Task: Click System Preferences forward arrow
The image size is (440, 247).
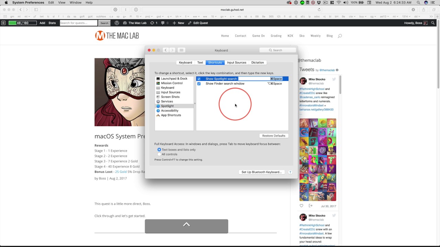Action: (x=172, y=50)
